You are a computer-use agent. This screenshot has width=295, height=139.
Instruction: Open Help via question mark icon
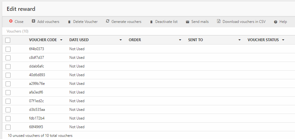[275, 22]
